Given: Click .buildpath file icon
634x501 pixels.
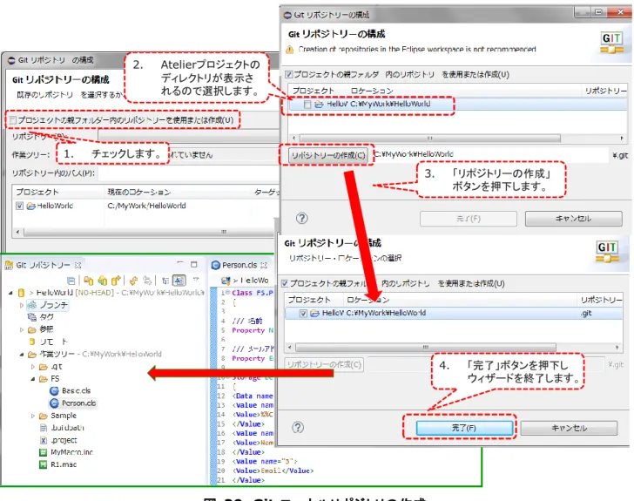Looking at the screenshot, I should (x=44, y=428).
